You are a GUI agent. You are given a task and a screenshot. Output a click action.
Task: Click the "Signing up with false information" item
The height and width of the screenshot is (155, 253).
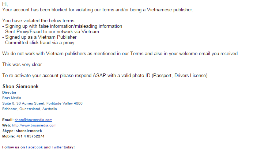[63, 26]
